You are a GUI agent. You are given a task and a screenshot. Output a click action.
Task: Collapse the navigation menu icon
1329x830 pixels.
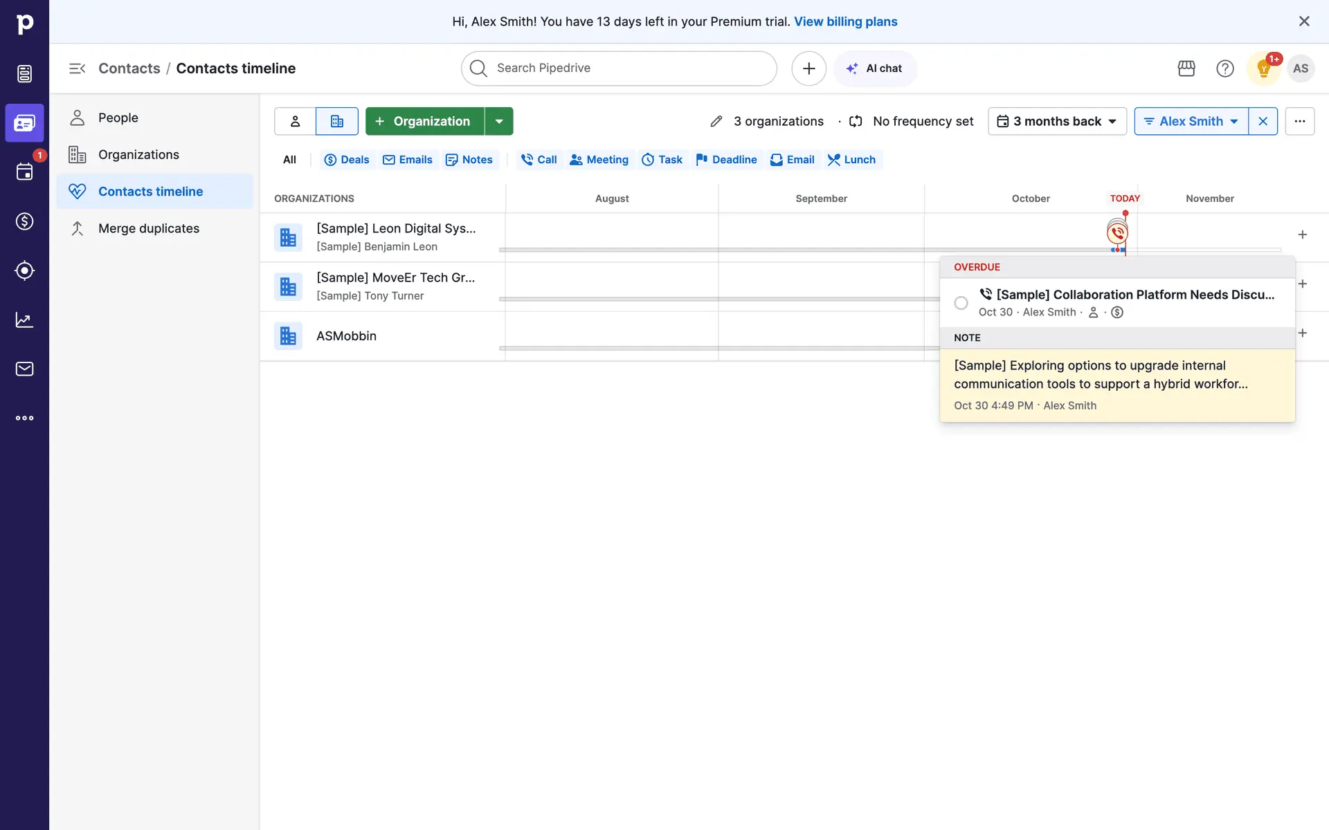77,68
